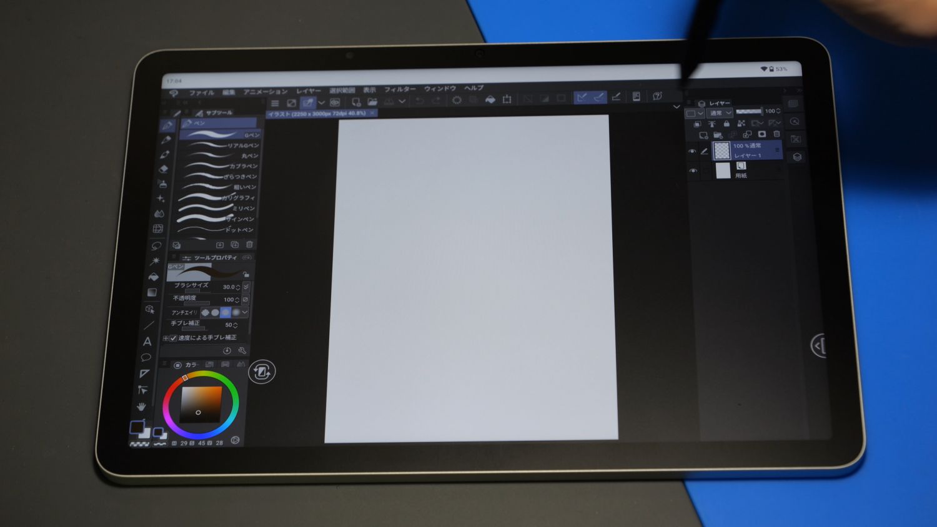Select the Balloon tool
Screen dimensions: 937x527
point(146,358)
